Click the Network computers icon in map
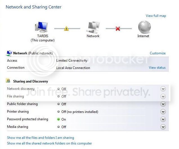Image resolution: width=179 pixels, height=149 pixels. [x=93, y=27]
